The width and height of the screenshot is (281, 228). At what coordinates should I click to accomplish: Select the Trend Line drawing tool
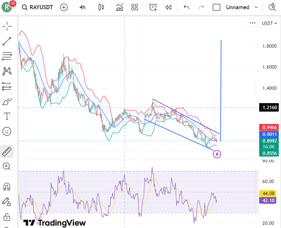click(x=7, y=41)
